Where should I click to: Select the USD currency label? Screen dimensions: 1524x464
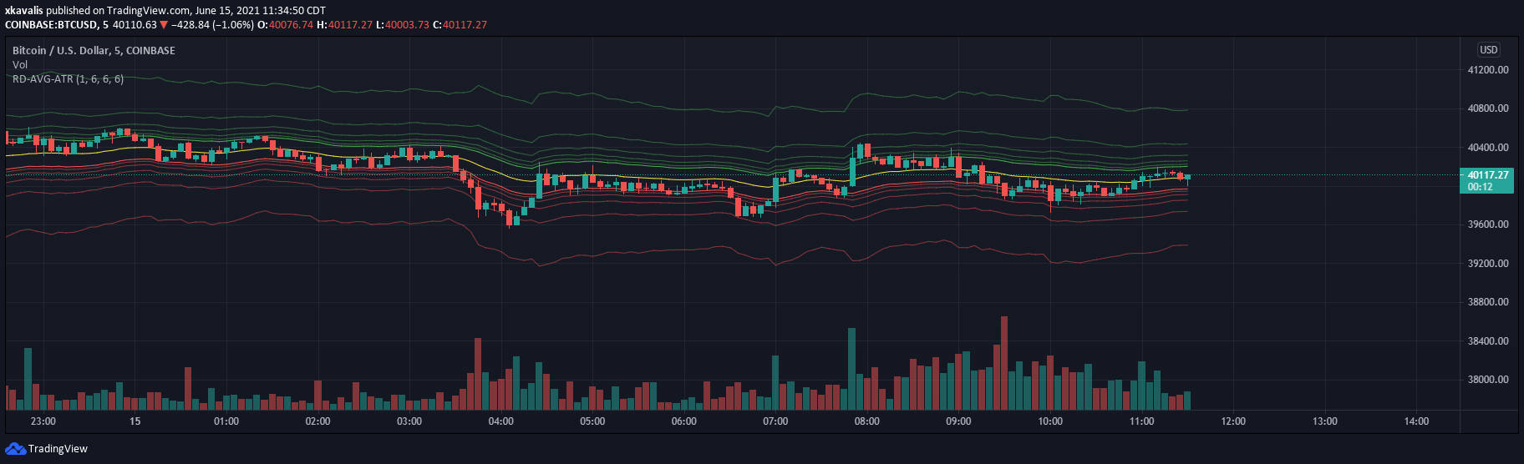1489,50
